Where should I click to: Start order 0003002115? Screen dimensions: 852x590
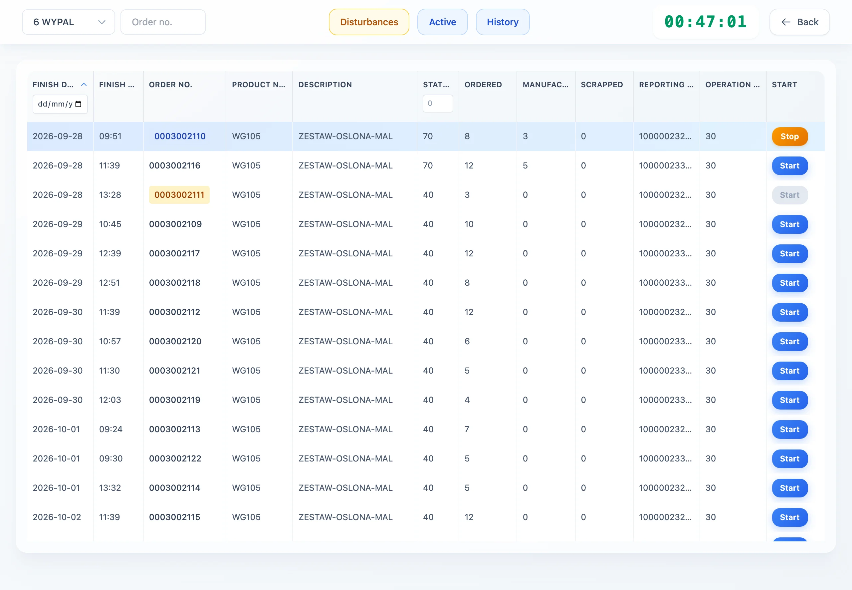click(x=789, y=517)
